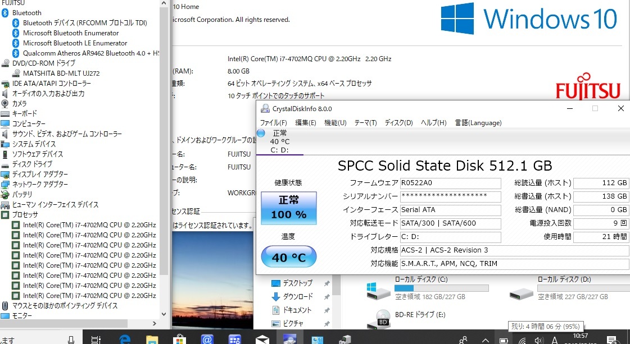This screenshot has width=630, height=344.
Task: Select the ネットワーク アダプター category
Action: tap(40, 184)
